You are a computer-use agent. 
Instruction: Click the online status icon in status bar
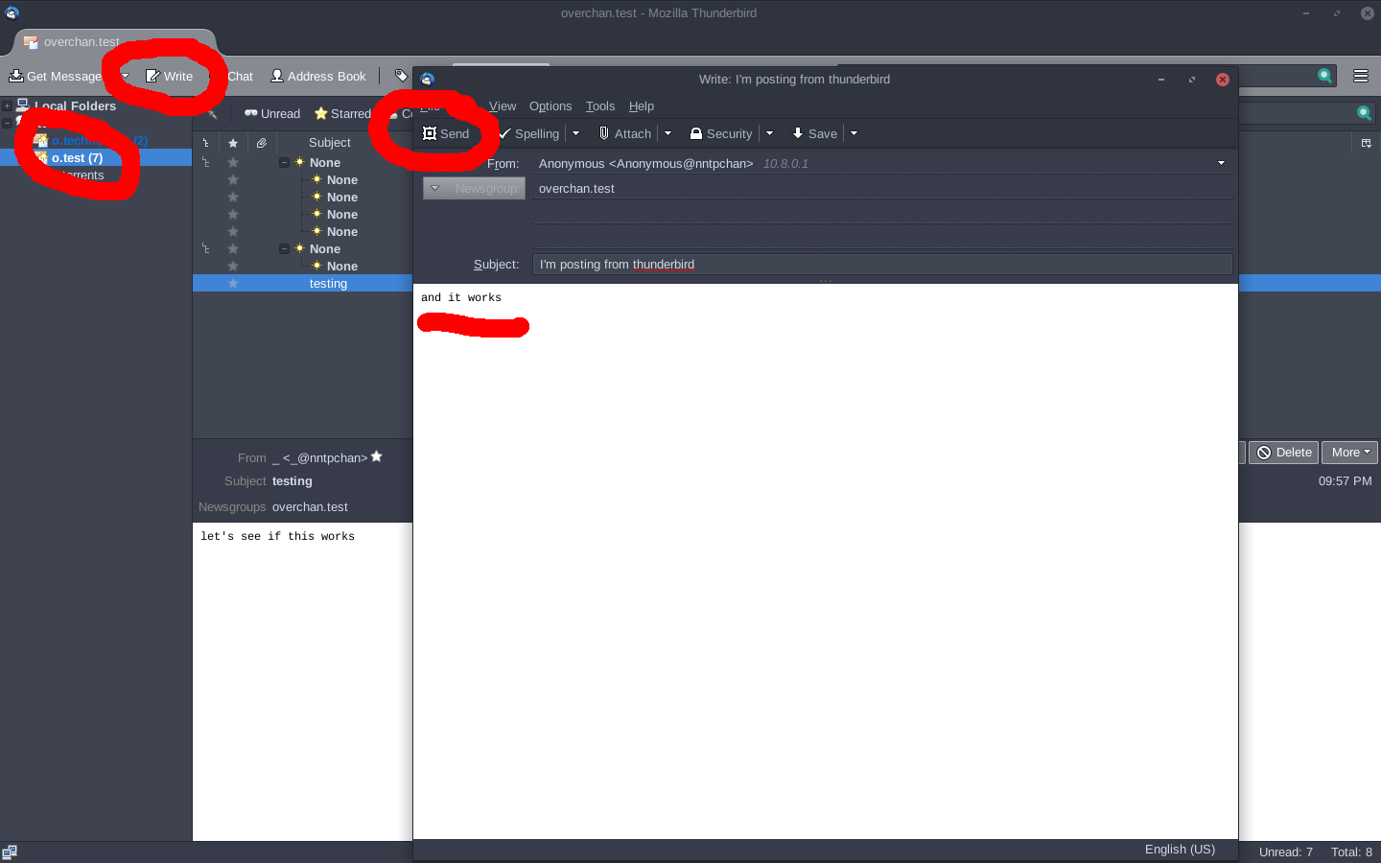pos(10,851)
